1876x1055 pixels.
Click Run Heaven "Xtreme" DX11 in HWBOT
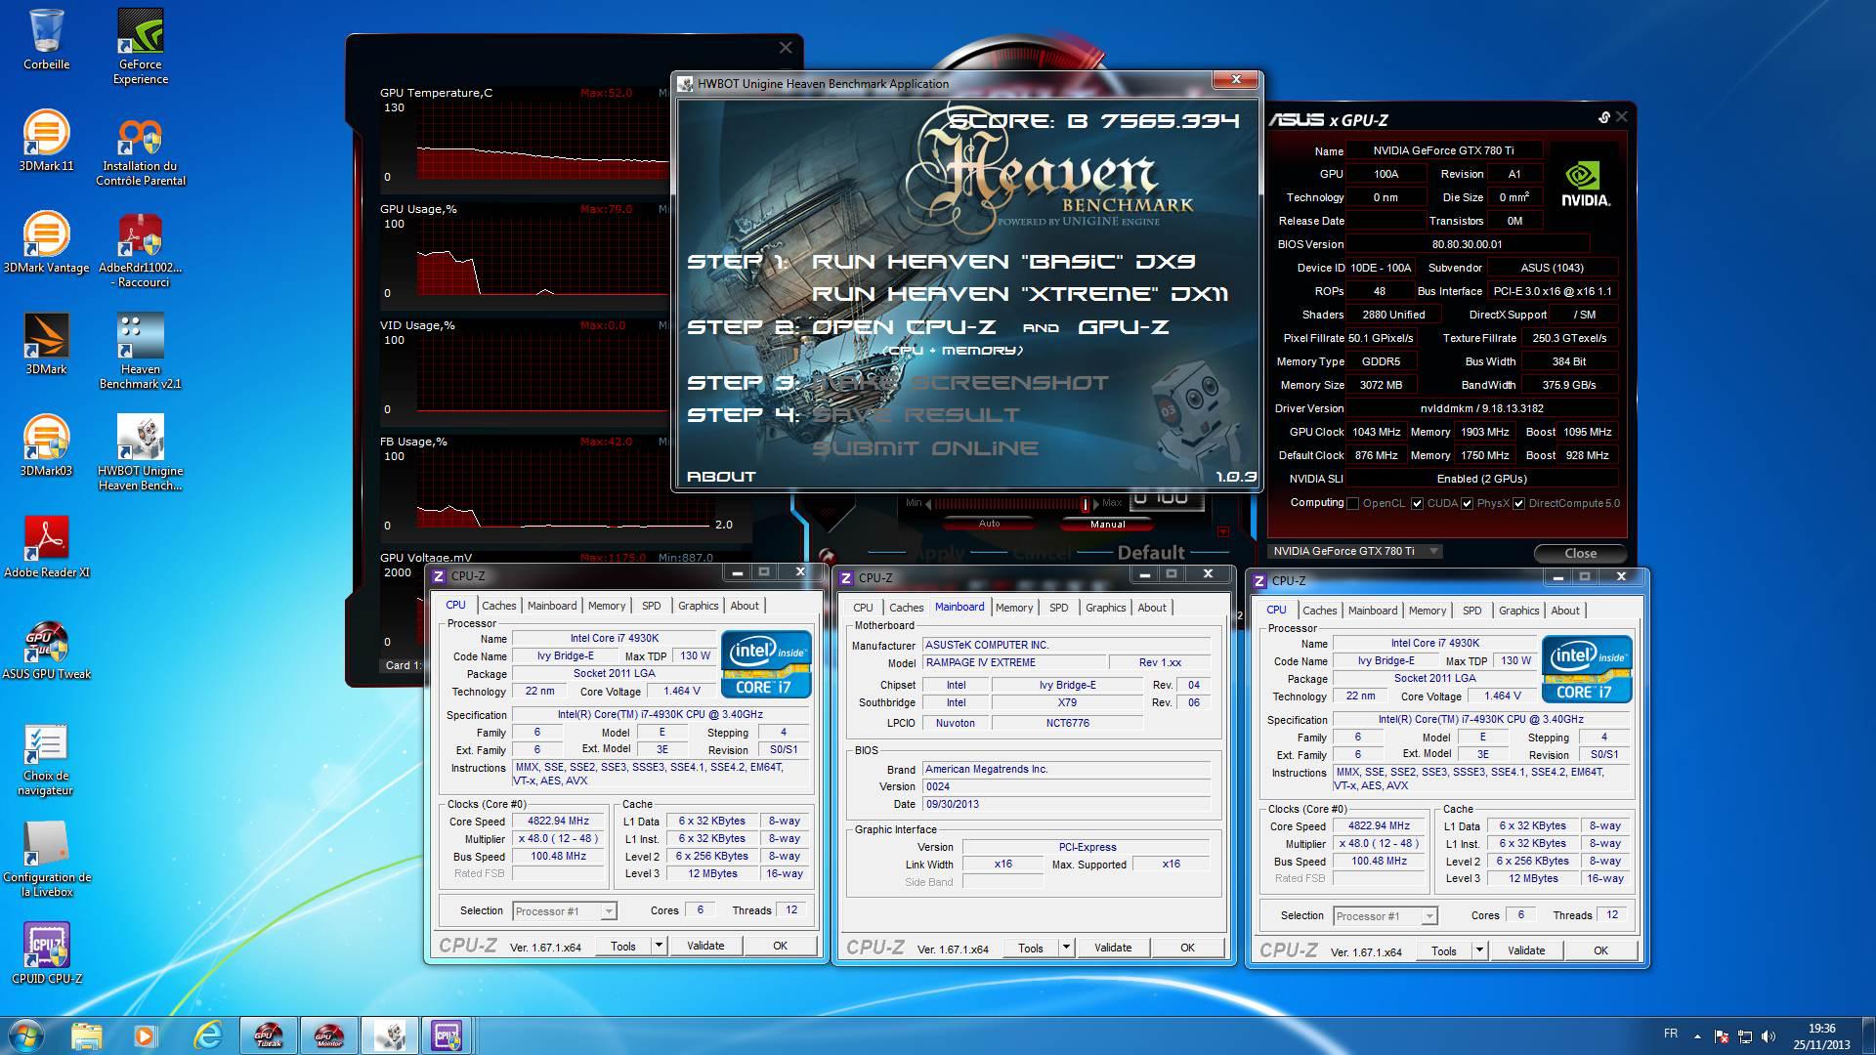1020,294
